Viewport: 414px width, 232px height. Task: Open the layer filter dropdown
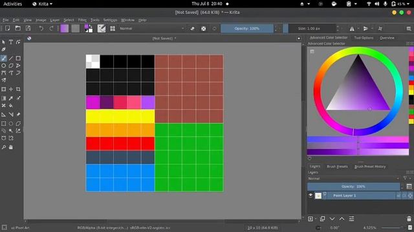pos(407,179)
